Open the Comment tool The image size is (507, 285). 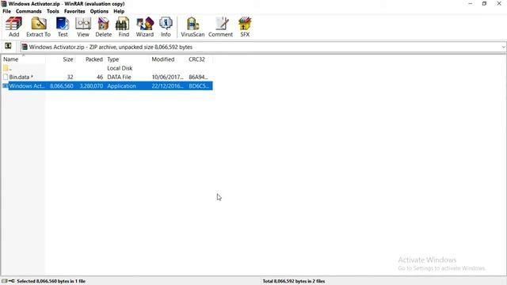(x=220, y=27)
